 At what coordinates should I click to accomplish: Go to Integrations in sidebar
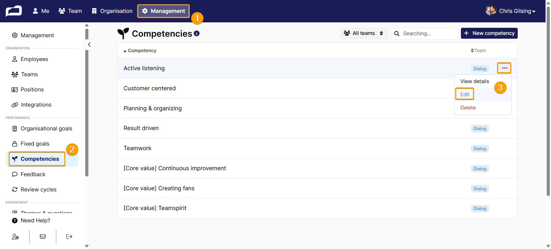pyautogui.click(x=32, y=105)
